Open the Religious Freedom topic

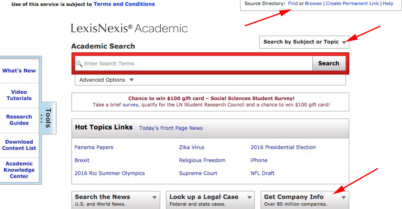pyautogui.click(x=202, y=160)
